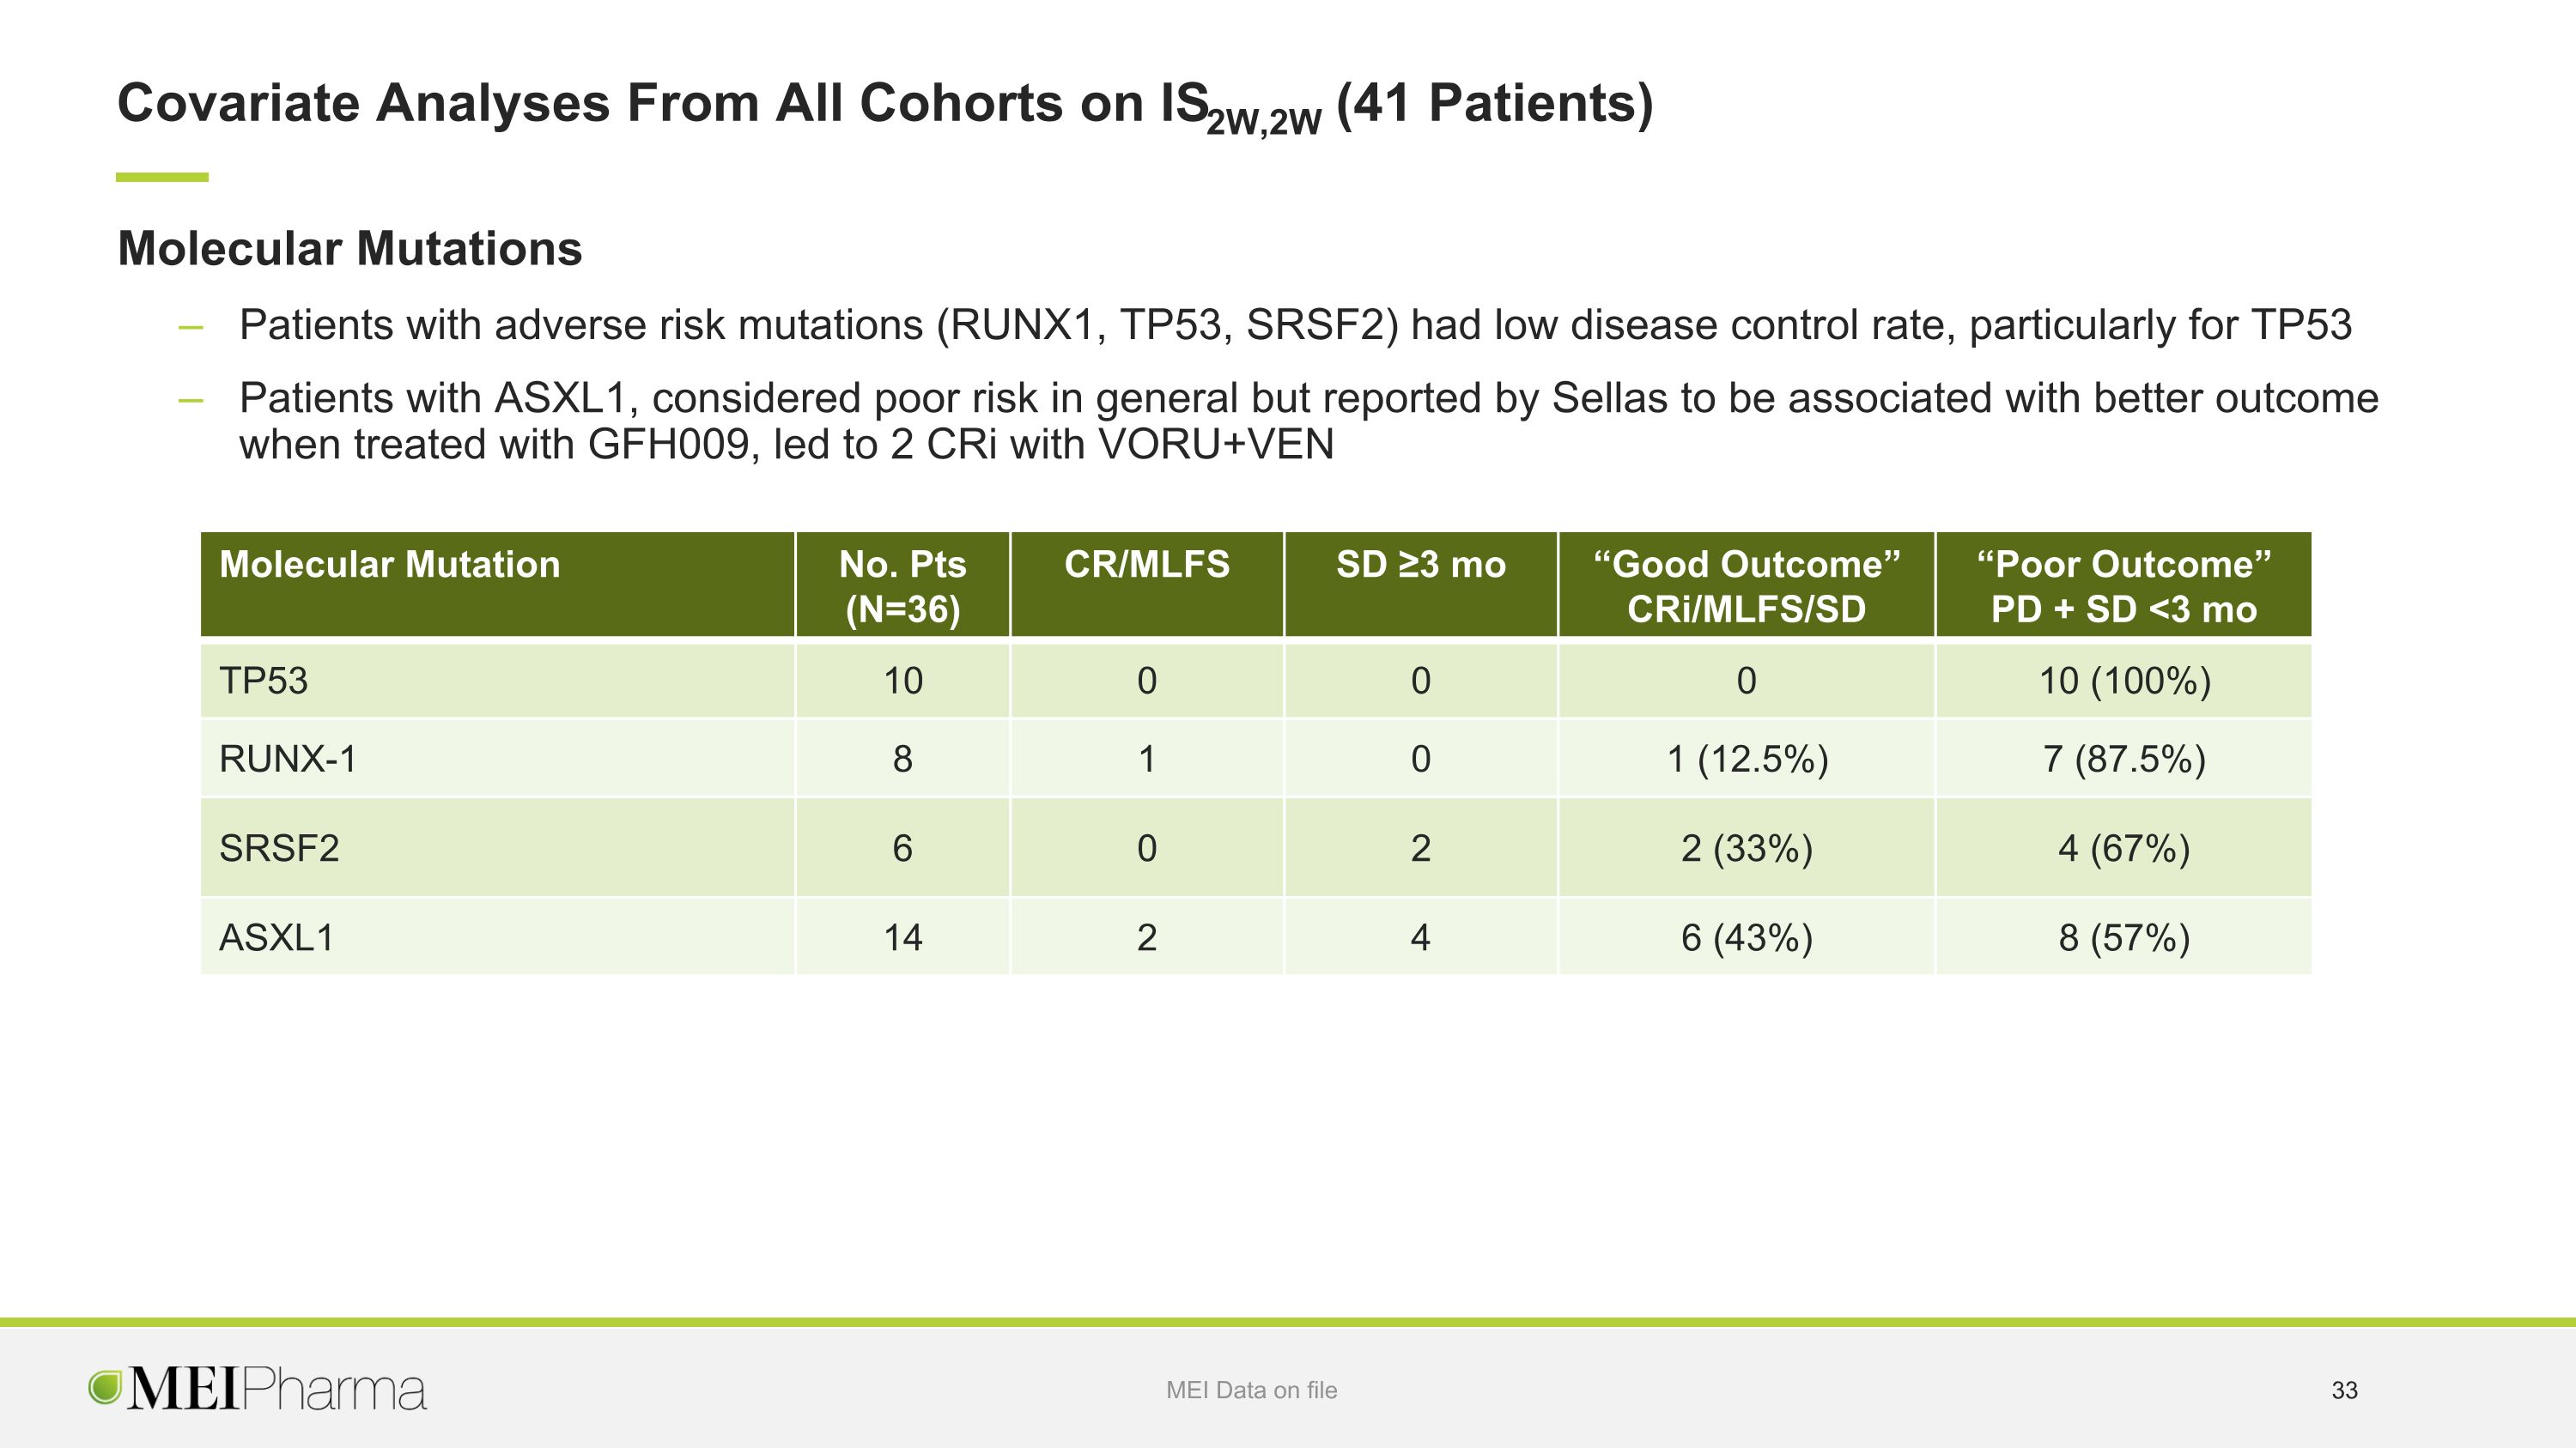
Task: Click the 10 (100%) poor outcome cell
Action: click(x=2124, y=681)
